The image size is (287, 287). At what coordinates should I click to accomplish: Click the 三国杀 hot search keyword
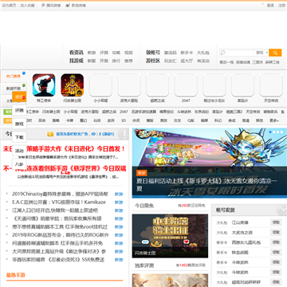coord(258,62)
